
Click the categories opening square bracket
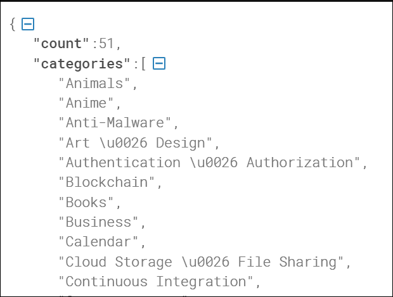click(144, 63)
